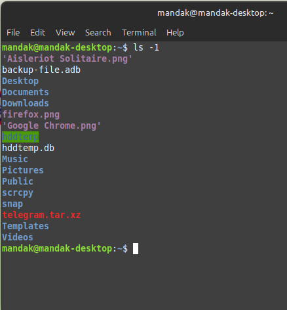The image size is (287, 310).
Task: Click the Music directory name
Action: 15,159
